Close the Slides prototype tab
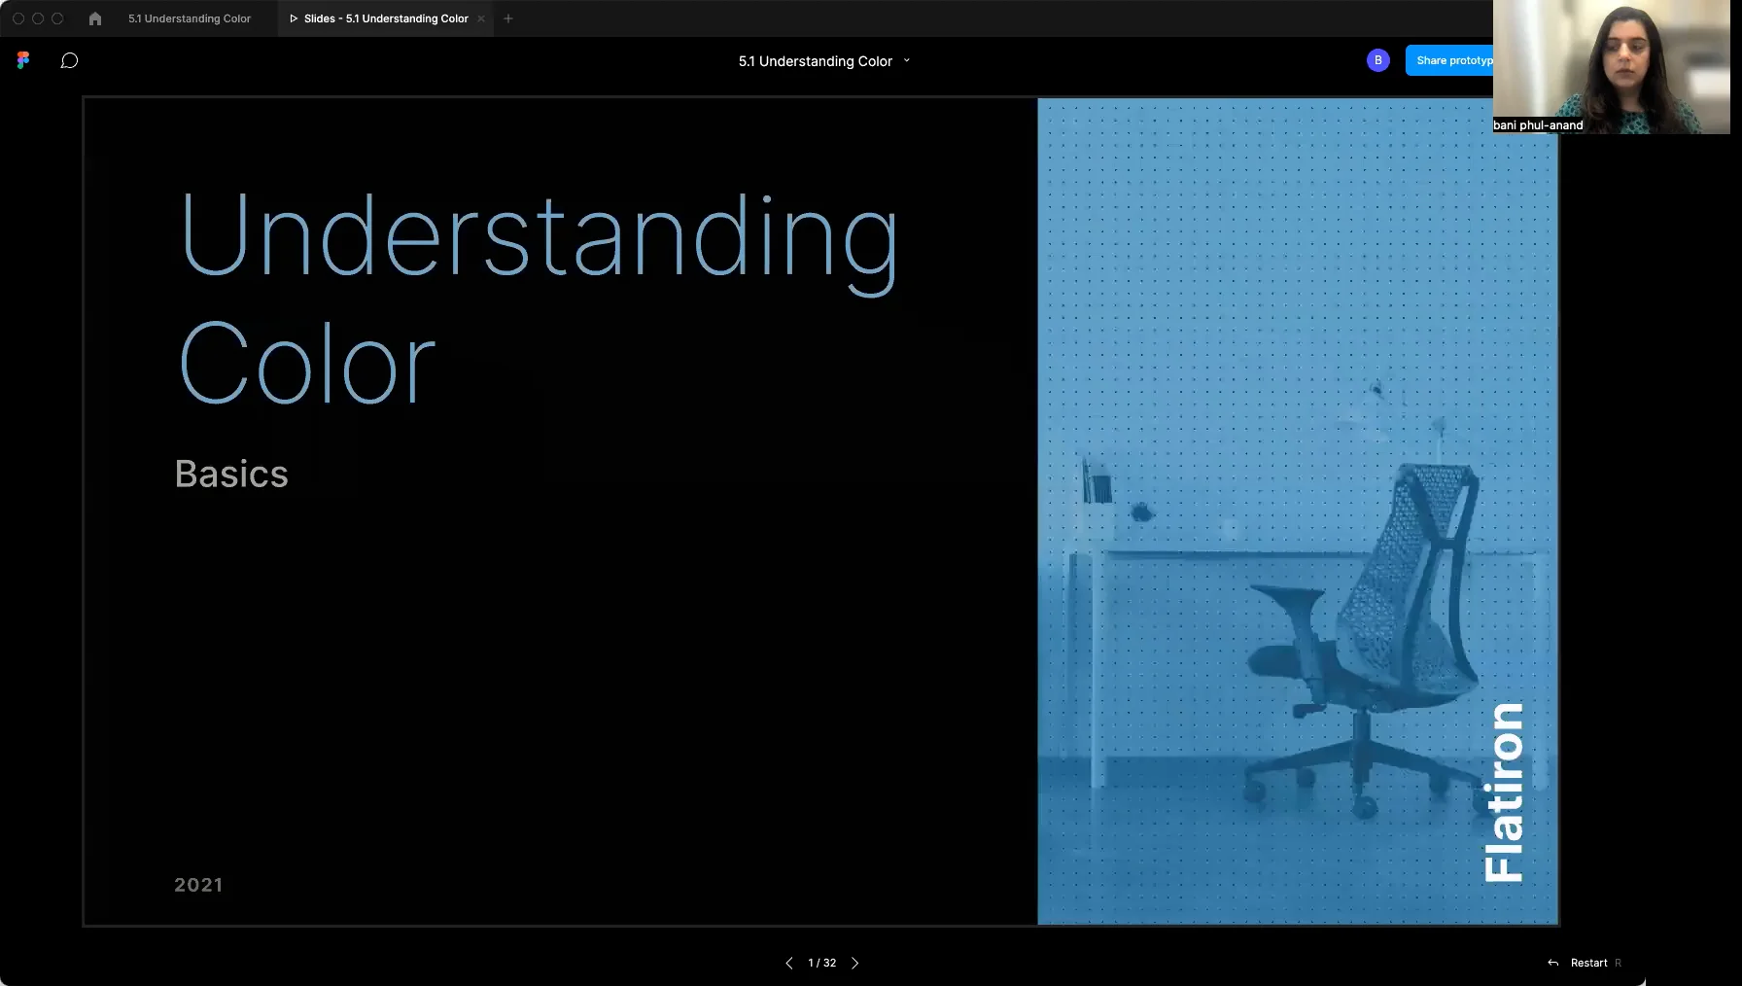The width and height of the screenshot is (1742, 986). [x=481, y=18]
